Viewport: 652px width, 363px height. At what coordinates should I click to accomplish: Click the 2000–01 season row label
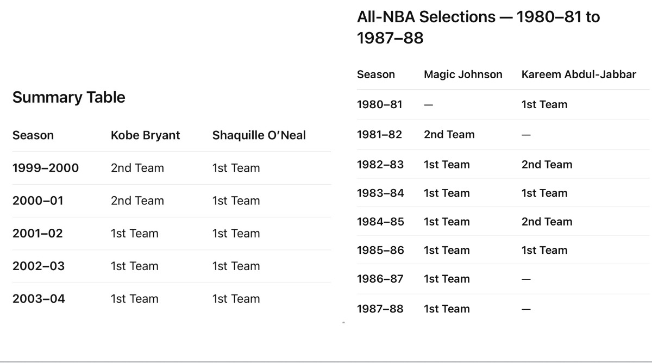37,201
